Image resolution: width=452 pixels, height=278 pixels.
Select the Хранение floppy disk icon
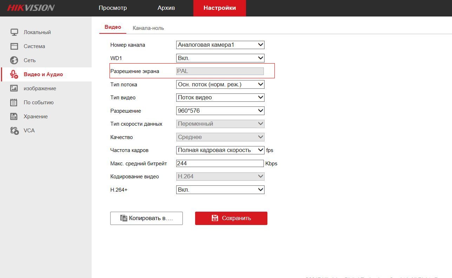(14, 117)
